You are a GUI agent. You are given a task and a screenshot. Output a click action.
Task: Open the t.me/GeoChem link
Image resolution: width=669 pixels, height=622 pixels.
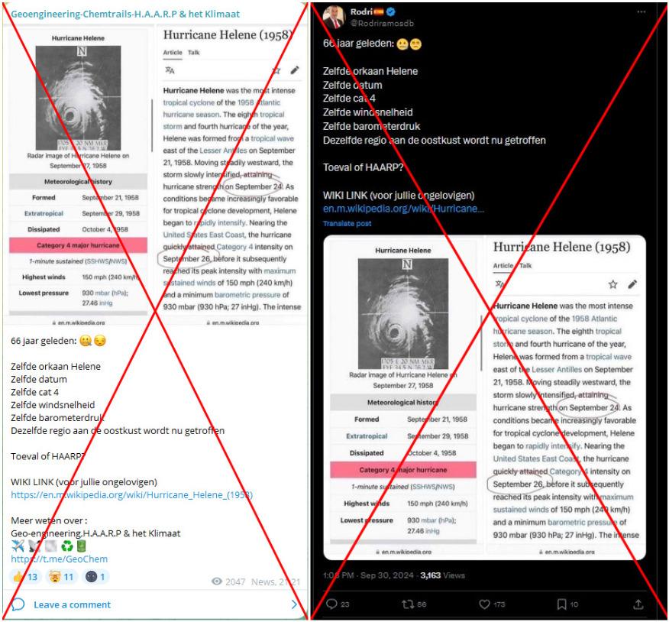[x=60, y=559]
